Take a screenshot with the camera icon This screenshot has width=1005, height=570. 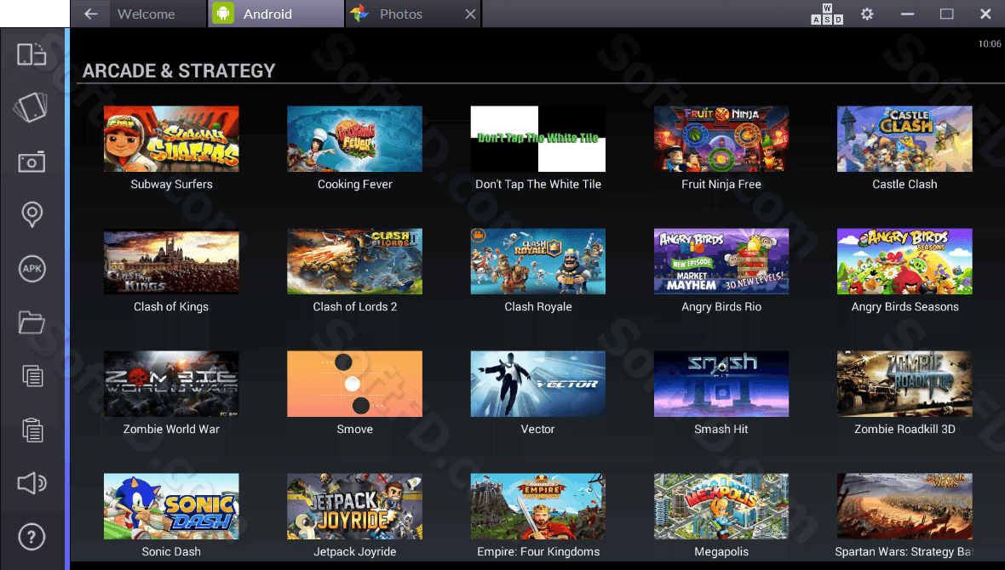32,162
